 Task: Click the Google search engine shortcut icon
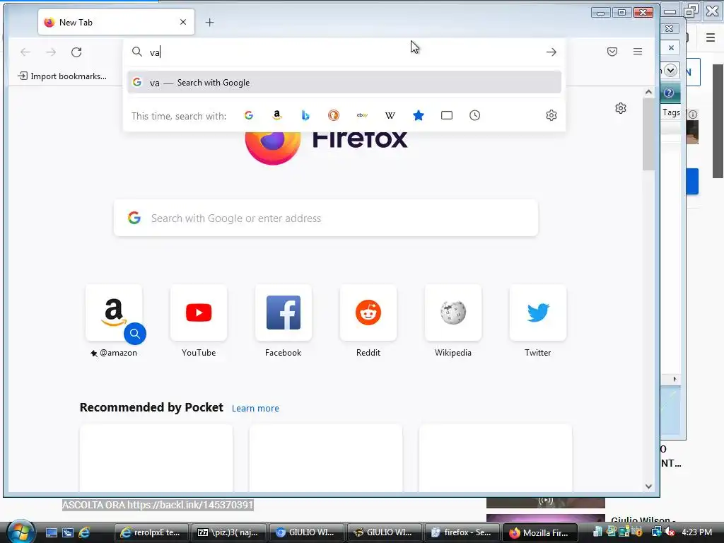click(248, 115)
